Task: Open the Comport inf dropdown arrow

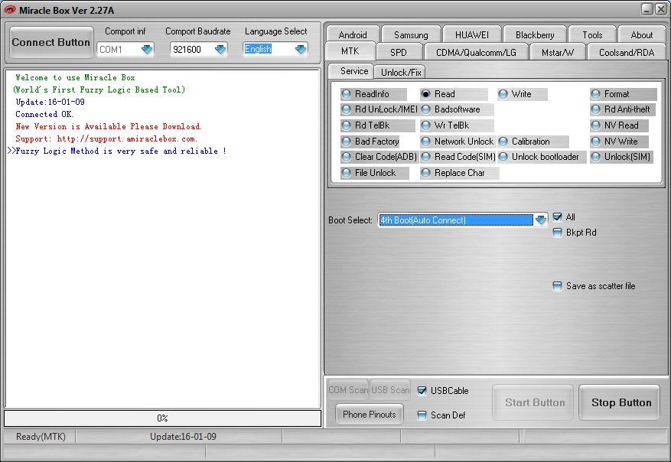Action: point(147,49)
